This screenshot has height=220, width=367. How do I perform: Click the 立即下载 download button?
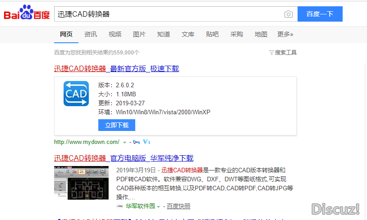(117, 125)
